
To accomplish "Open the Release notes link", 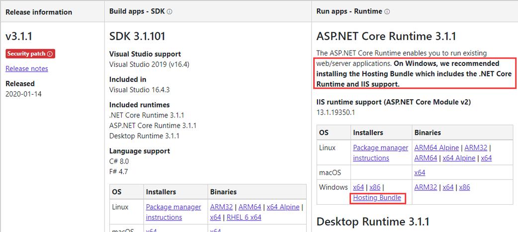I will click(x=27, y=68).
